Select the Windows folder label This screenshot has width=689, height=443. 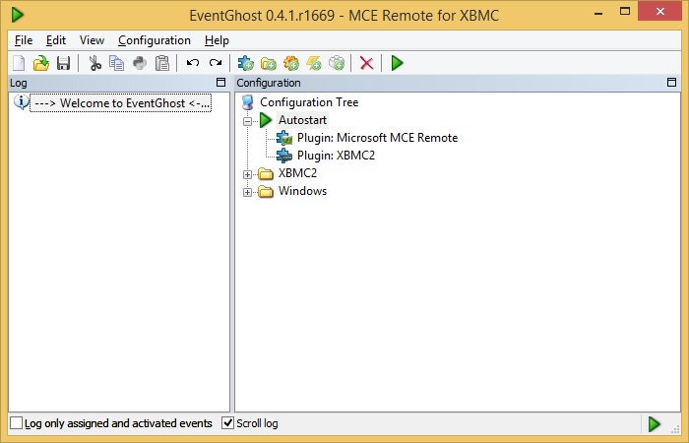303,191
